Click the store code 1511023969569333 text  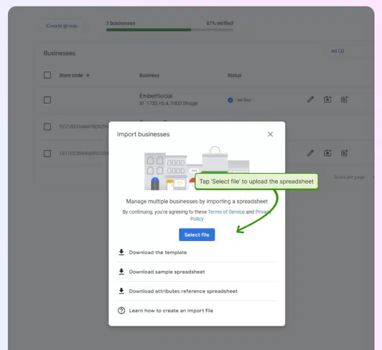84,154
